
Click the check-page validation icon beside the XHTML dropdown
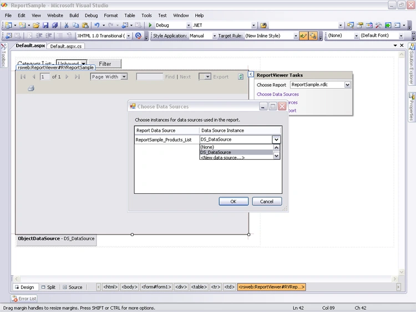click(138, 36)
